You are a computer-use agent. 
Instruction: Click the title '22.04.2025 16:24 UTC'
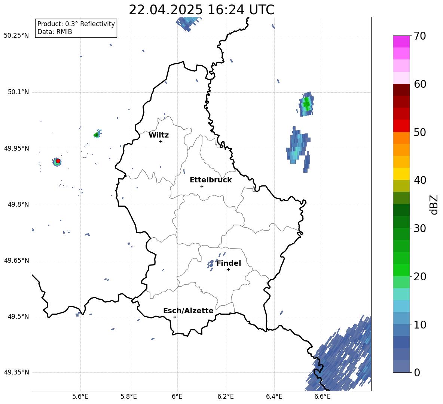[201, 10]
